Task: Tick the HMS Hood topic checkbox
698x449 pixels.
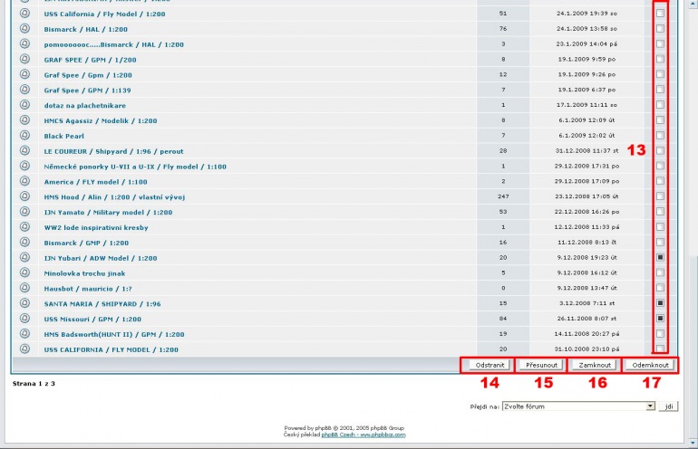Action: (660, 196)
